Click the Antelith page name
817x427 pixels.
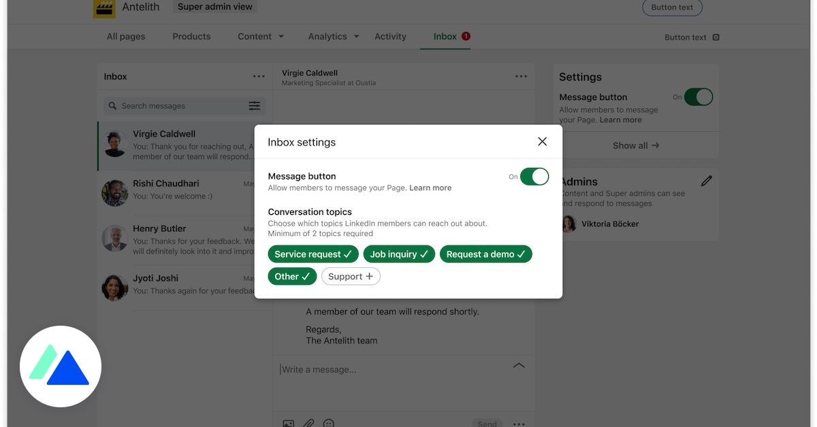[141, 7]
